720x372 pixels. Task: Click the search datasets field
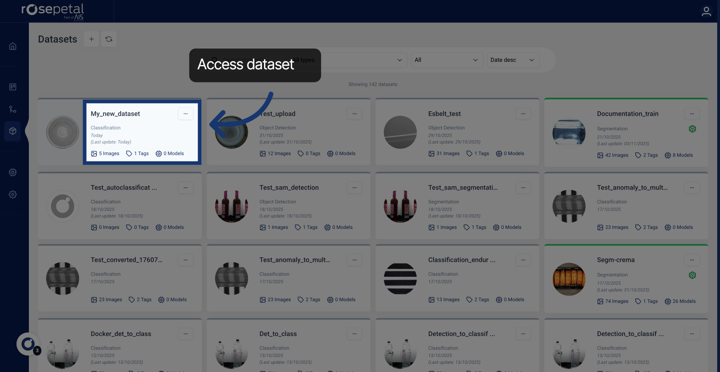click(x=247, y=60)
